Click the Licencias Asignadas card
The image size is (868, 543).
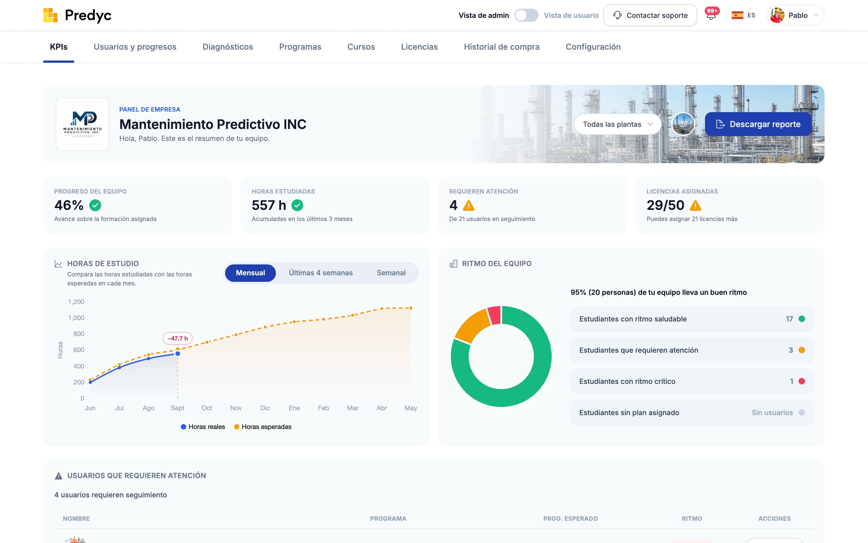730,205
